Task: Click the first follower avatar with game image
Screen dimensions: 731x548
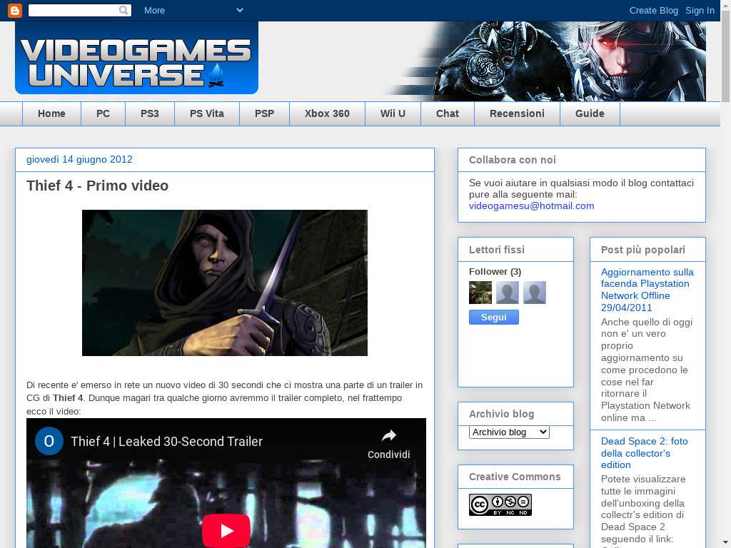Action: (480, 293)
